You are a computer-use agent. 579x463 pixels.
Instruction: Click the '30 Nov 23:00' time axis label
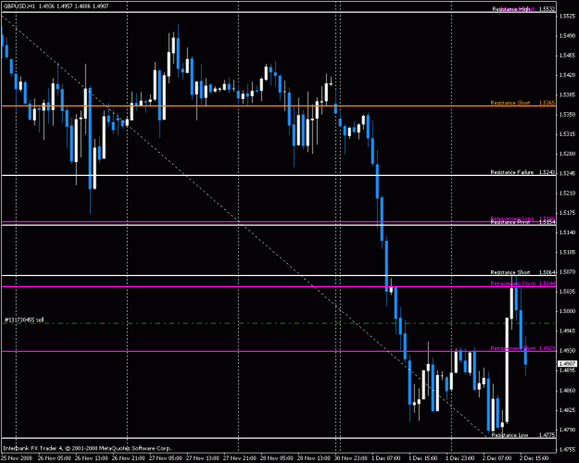click(351, 458)
